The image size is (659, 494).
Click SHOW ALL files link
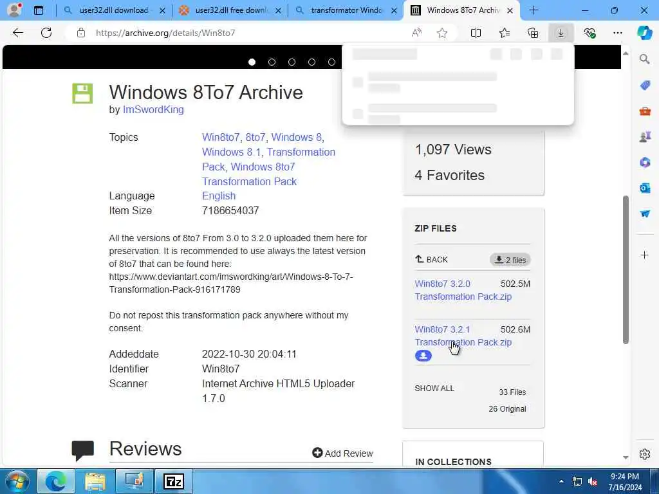point(434,389)
